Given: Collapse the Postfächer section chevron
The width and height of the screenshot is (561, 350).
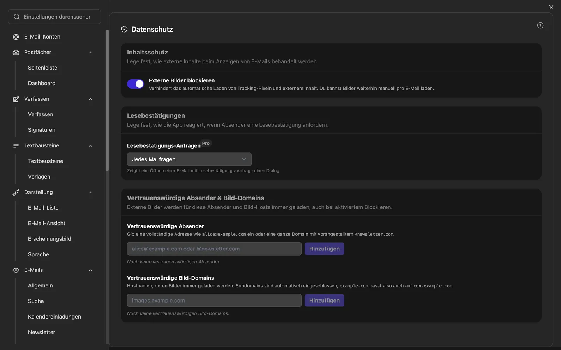Looking at the screenshot, I should click(x=90, y=52).
